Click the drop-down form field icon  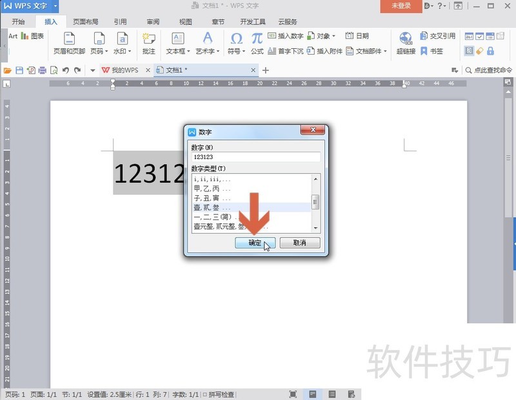pyautogui.click(x=490, y=36)
